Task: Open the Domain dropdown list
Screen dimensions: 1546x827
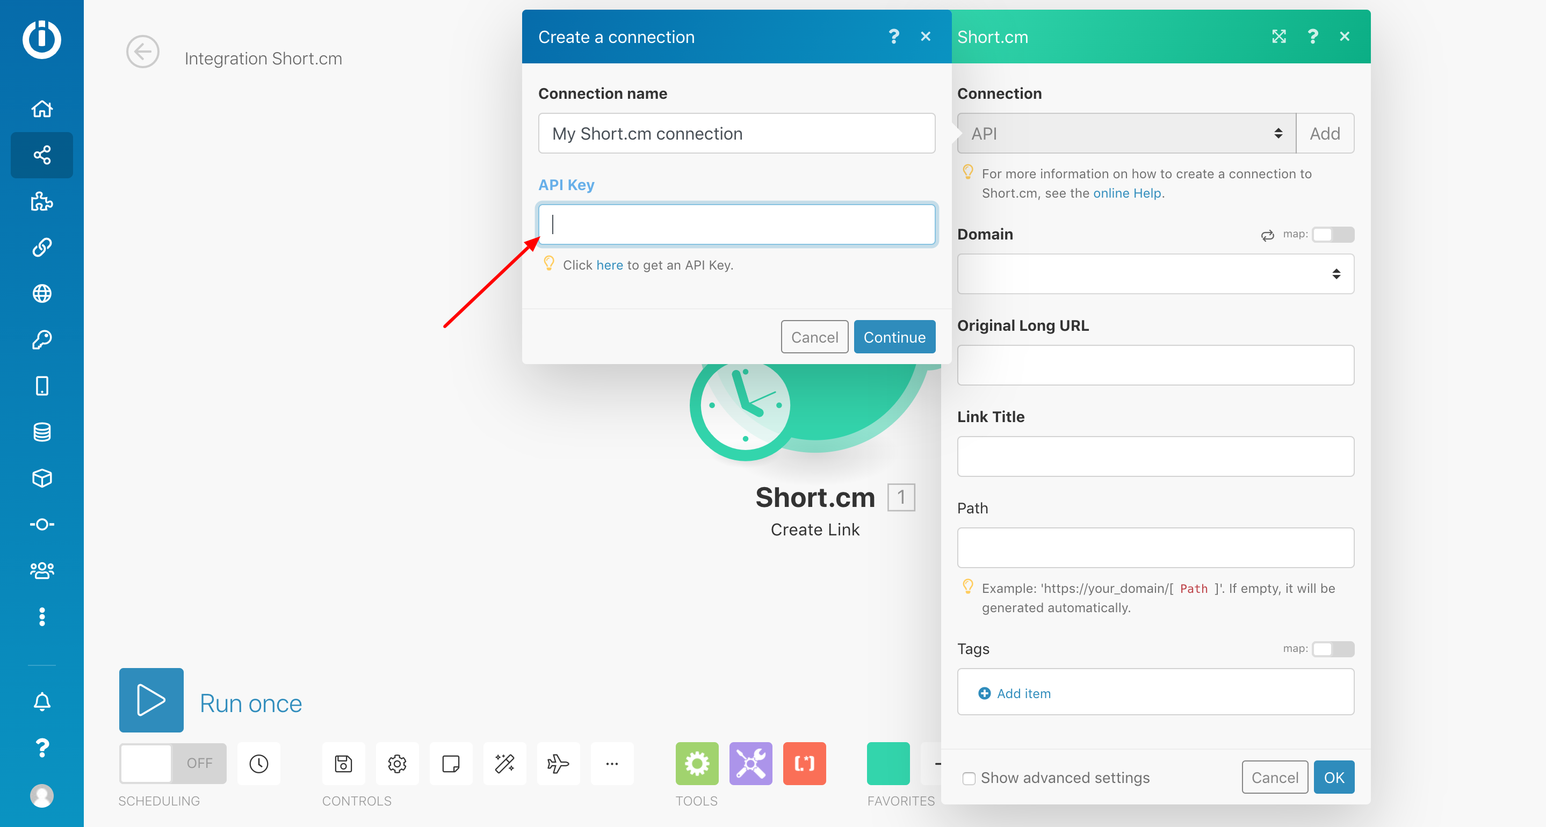Action: pyautogui.click(x=1155, y=274)
